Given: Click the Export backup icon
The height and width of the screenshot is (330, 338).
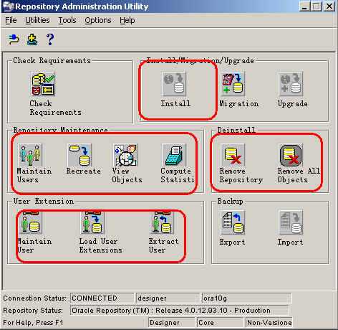Looking at the screenshot, I should click(233, 222).
